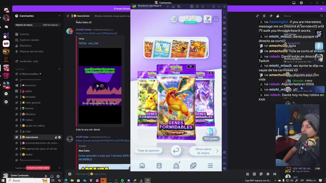Image resolution: width=326 pixels, height=183 pixels.
Task: Expand Otros sobres de mejora
Action: pos(206,151)
